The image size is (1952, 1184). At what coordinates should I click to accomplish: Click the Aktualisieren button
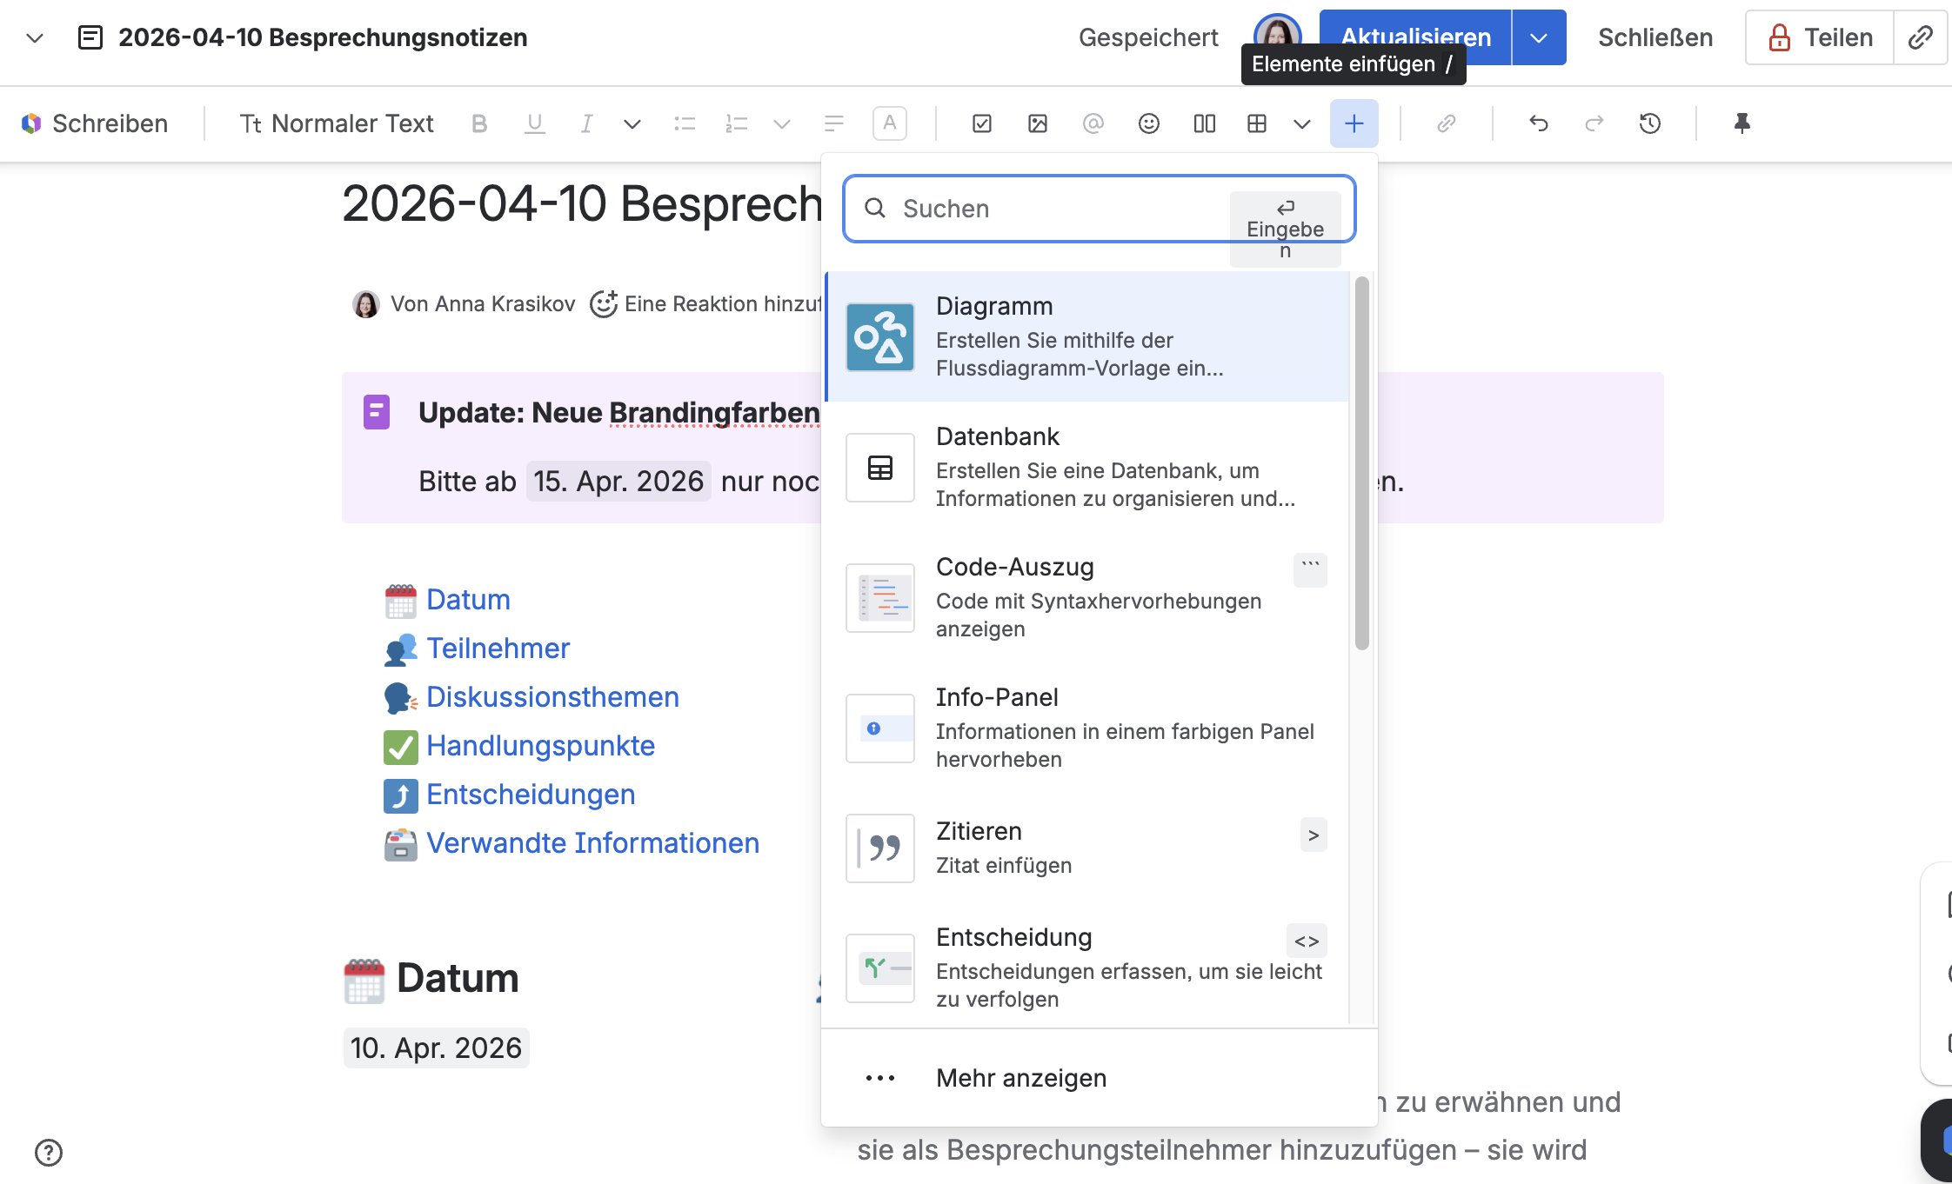pos(1415,37)
